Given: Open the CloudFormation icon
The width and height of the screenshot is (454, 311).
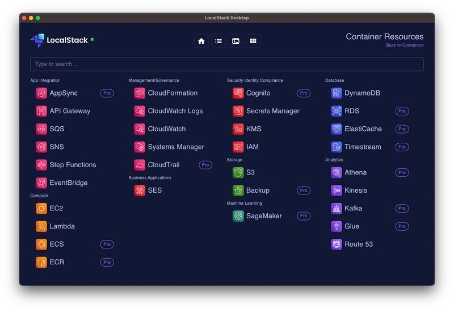Looking at the screenshot, I should click(140, 93).
